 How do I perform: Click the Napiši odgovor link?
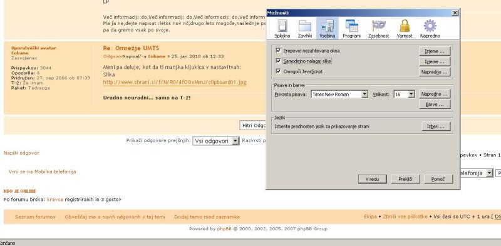click(x=21, y=153)
